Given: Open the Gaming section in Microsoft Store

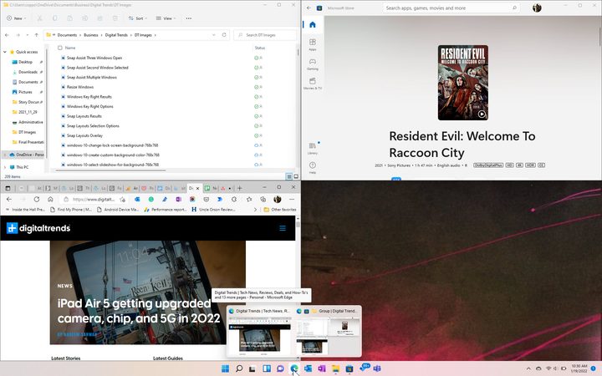Looking at the screenshot, I should pyautogui.click(x=313, y=64).
